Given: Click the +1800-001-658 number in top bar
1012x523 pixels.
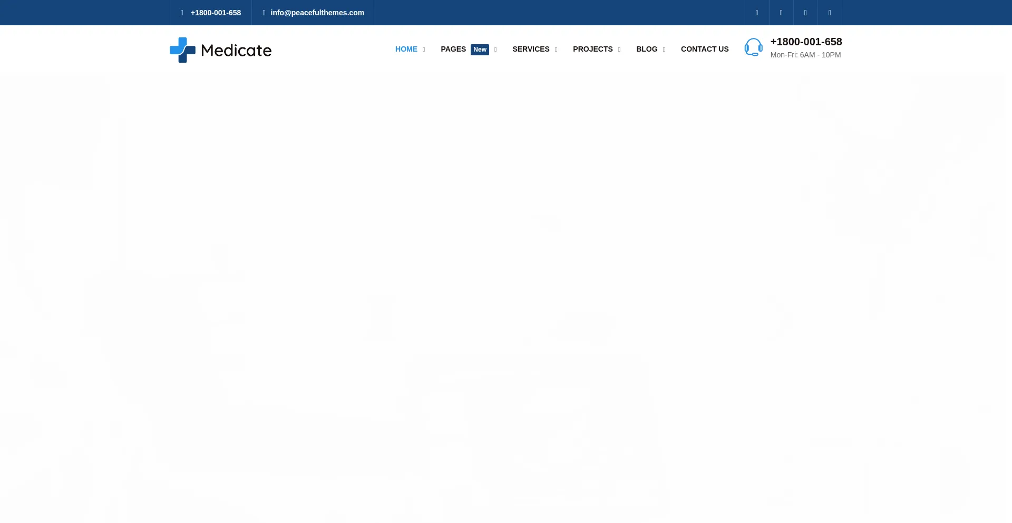Looking at the screenshot, I should click(216, 13).
